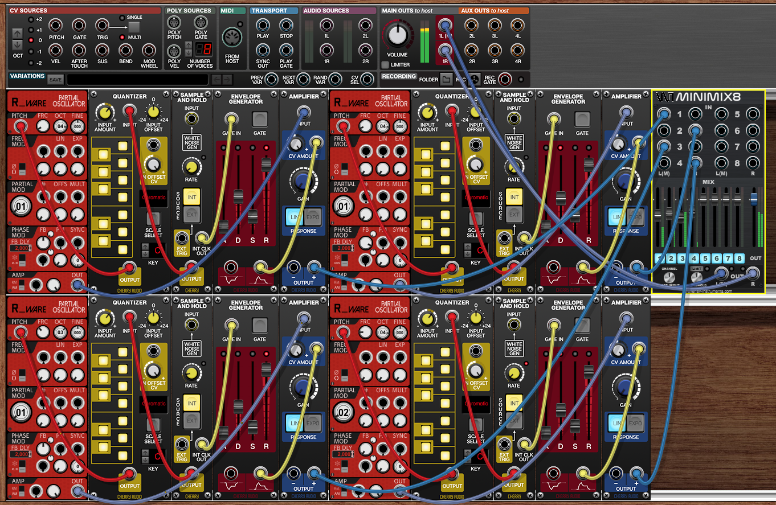The height and width of the screenshot is (505, 776).
Task: Click the MiniMix8 channel 5 fader
Action: click(x=704, y=199)
